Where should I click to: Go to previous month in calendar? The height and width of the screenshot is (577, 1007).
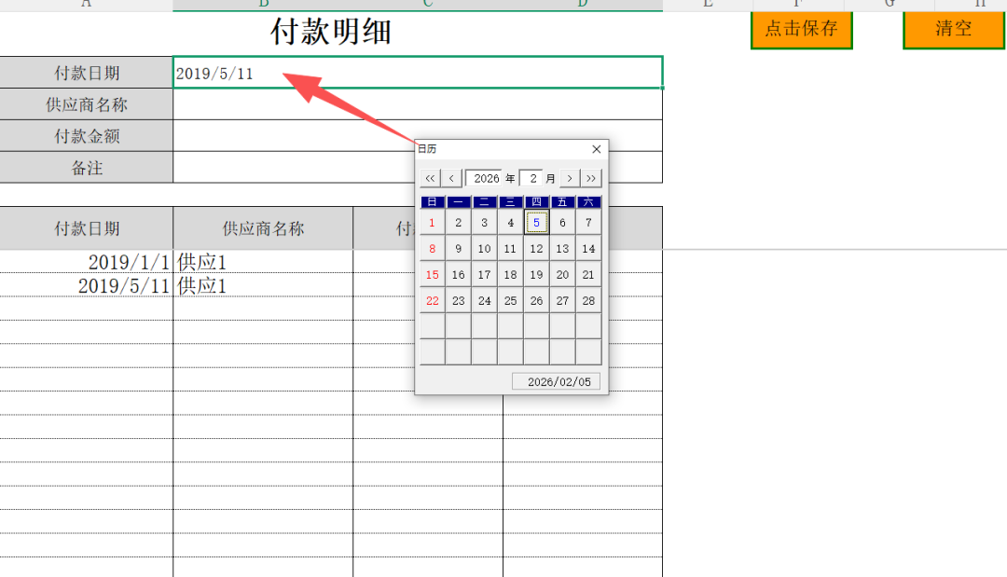point(451,178)
